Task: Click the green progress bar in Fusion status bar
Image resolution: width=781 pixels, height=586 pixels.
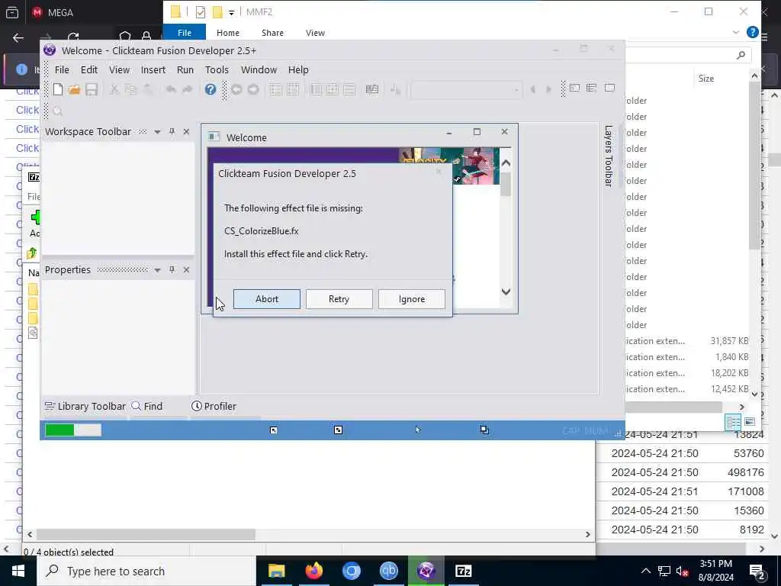Action: coord(73,430)
